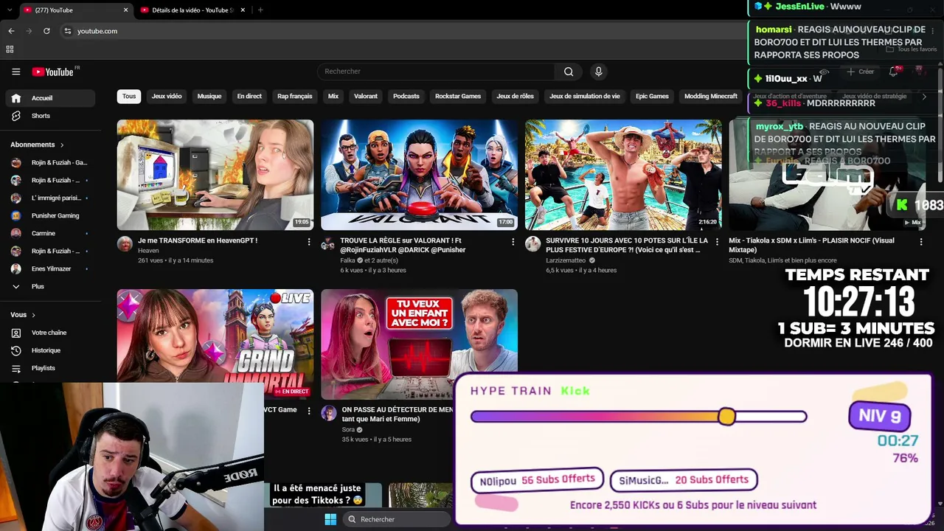Select the Jeux de rôles filter chip
This screenshot has height=531, width=944.
(516, 97)
